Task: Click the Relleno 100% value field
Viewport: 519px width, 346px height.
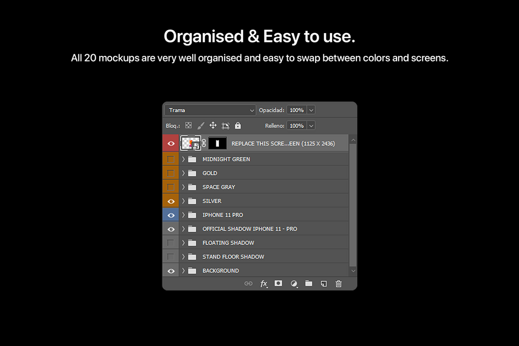Action: tap(297, 126)
